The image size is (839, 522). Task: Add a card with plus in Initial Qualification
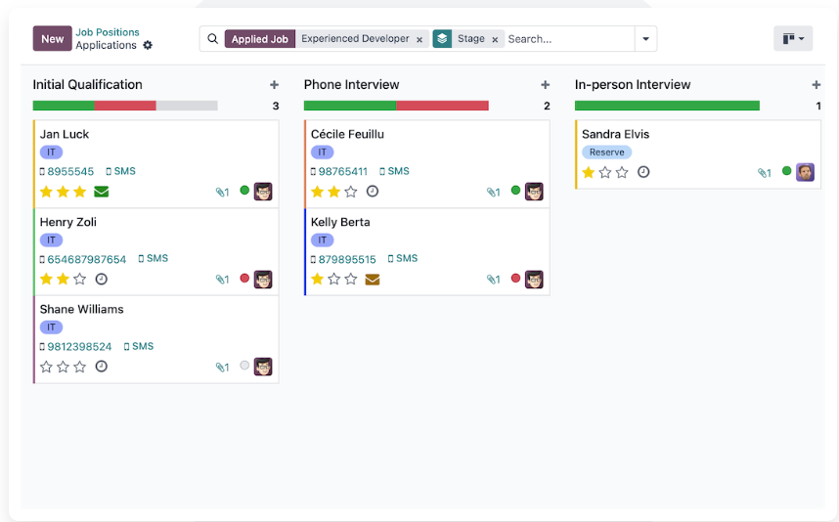click(x=274, y=85)
